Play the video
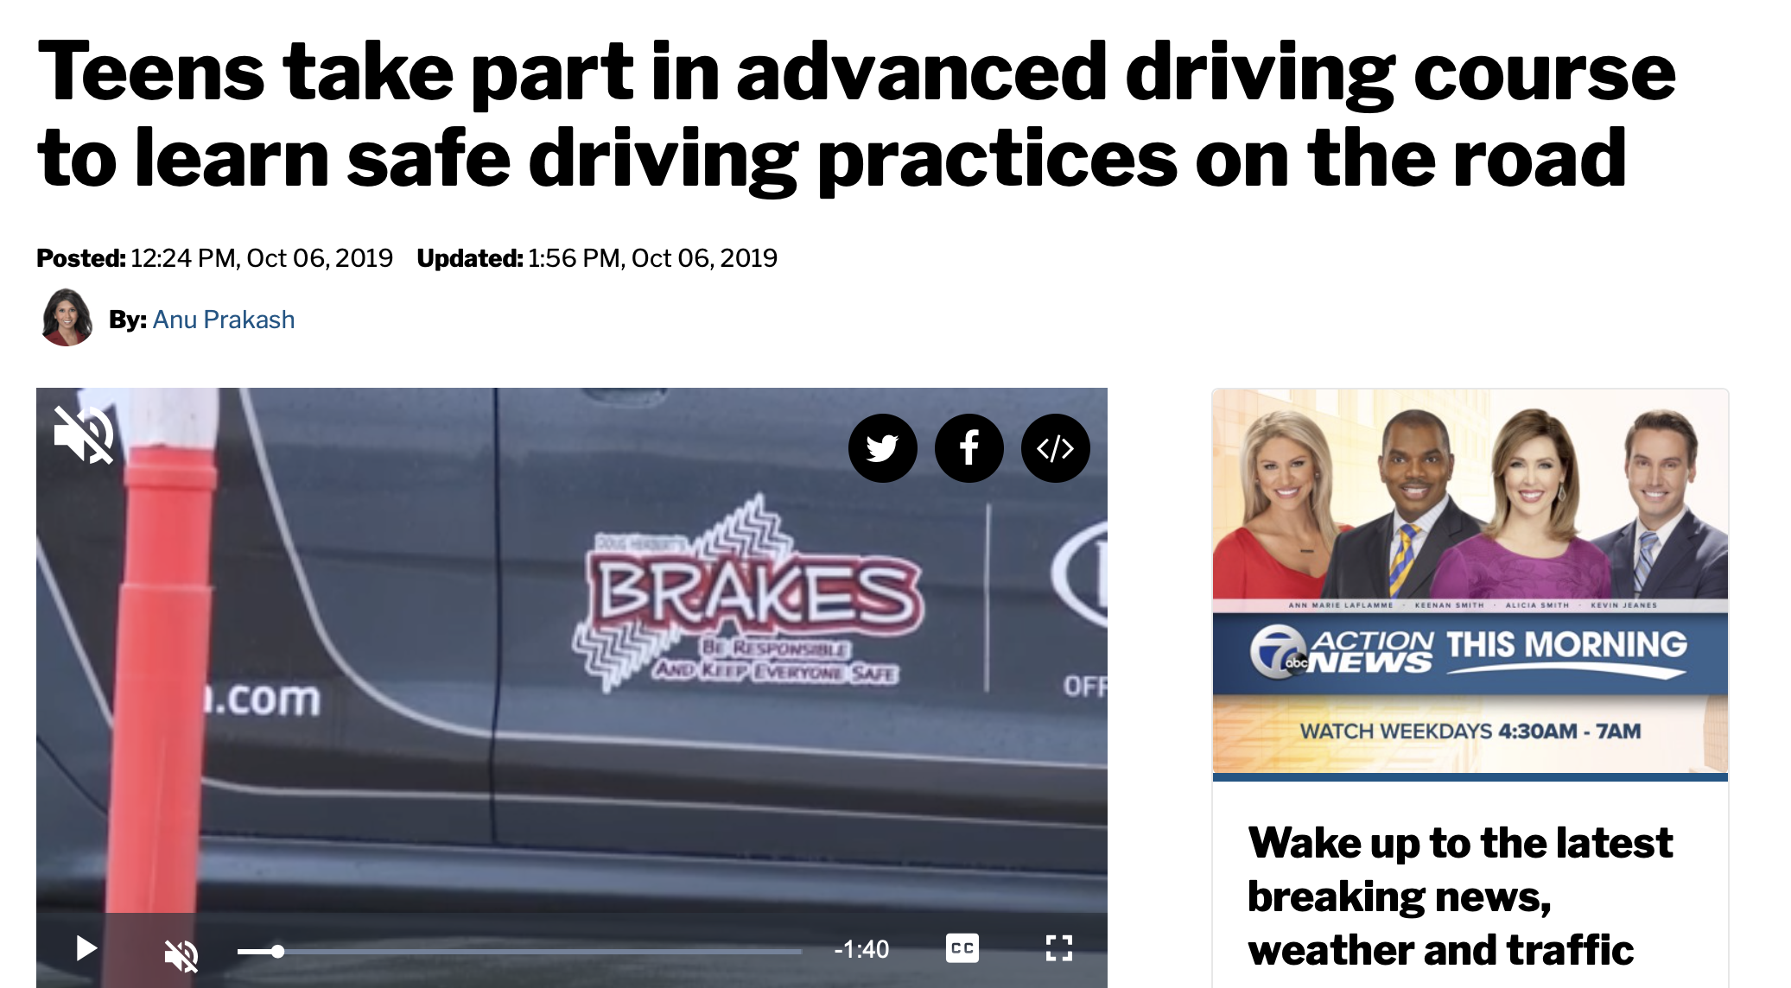Screen dimensions: 1791x988 tap(86, 949)
